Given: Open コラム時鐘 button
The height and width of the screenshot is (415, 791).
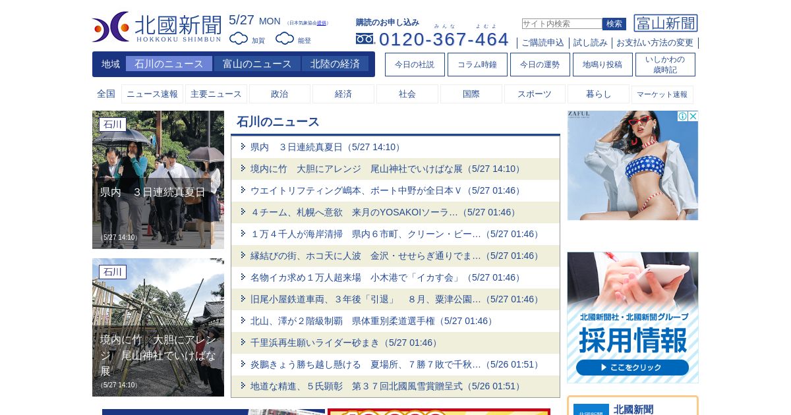Looking at the screenshot, I should tap(477, 65).
